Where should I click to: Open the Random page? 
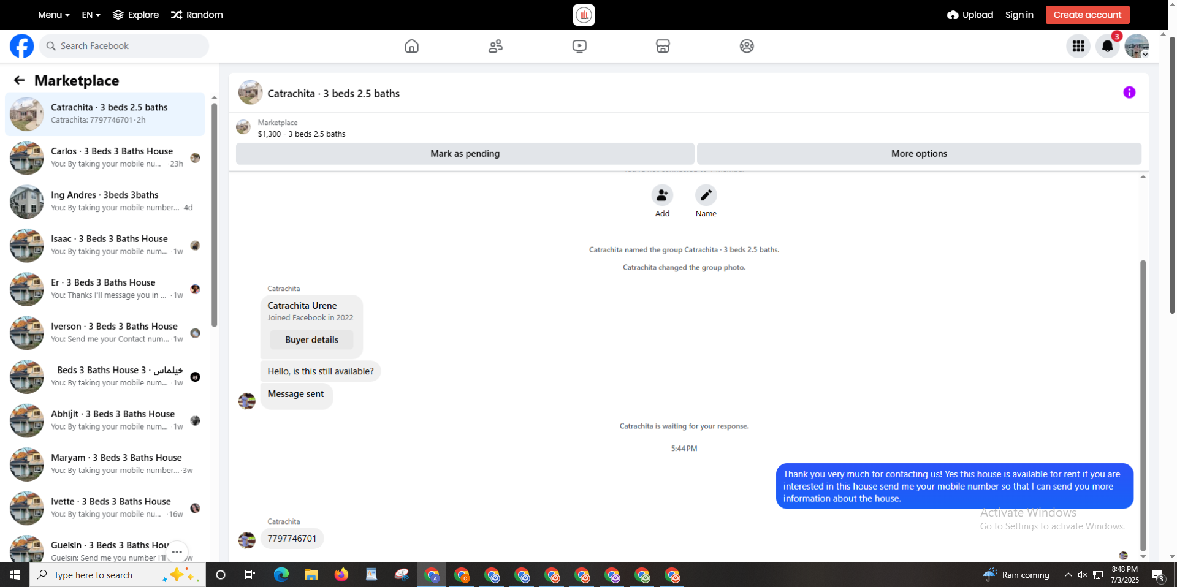click(x=197, y=15)
